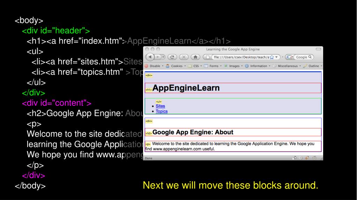Expand the Miscellaneous menu arrow
Image resolution: width=357 pixels, height=200 pixels.
pos(300,66)
